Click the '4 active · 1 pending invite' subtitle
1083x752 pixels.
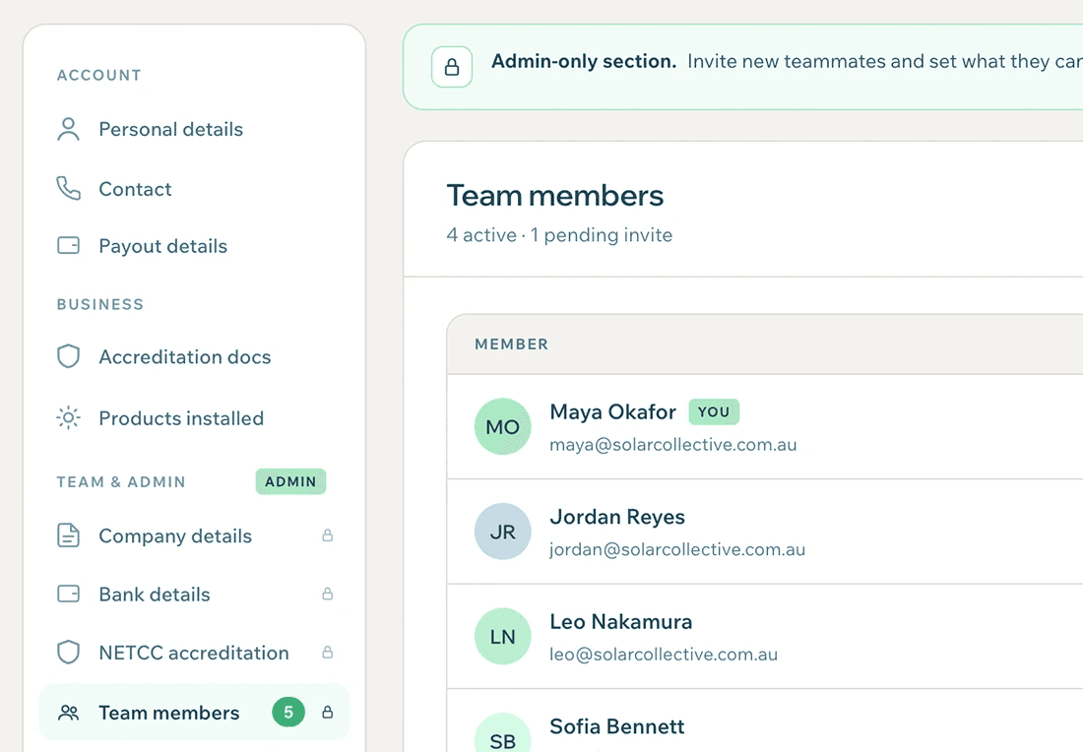[x=559, y=235]
